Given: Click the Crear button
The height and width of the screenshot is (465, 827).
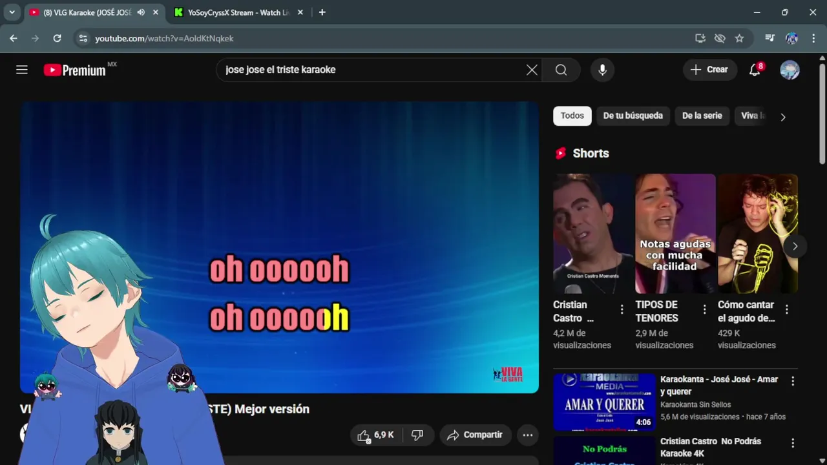Looking at the screenshot, I should coord(709,70).
